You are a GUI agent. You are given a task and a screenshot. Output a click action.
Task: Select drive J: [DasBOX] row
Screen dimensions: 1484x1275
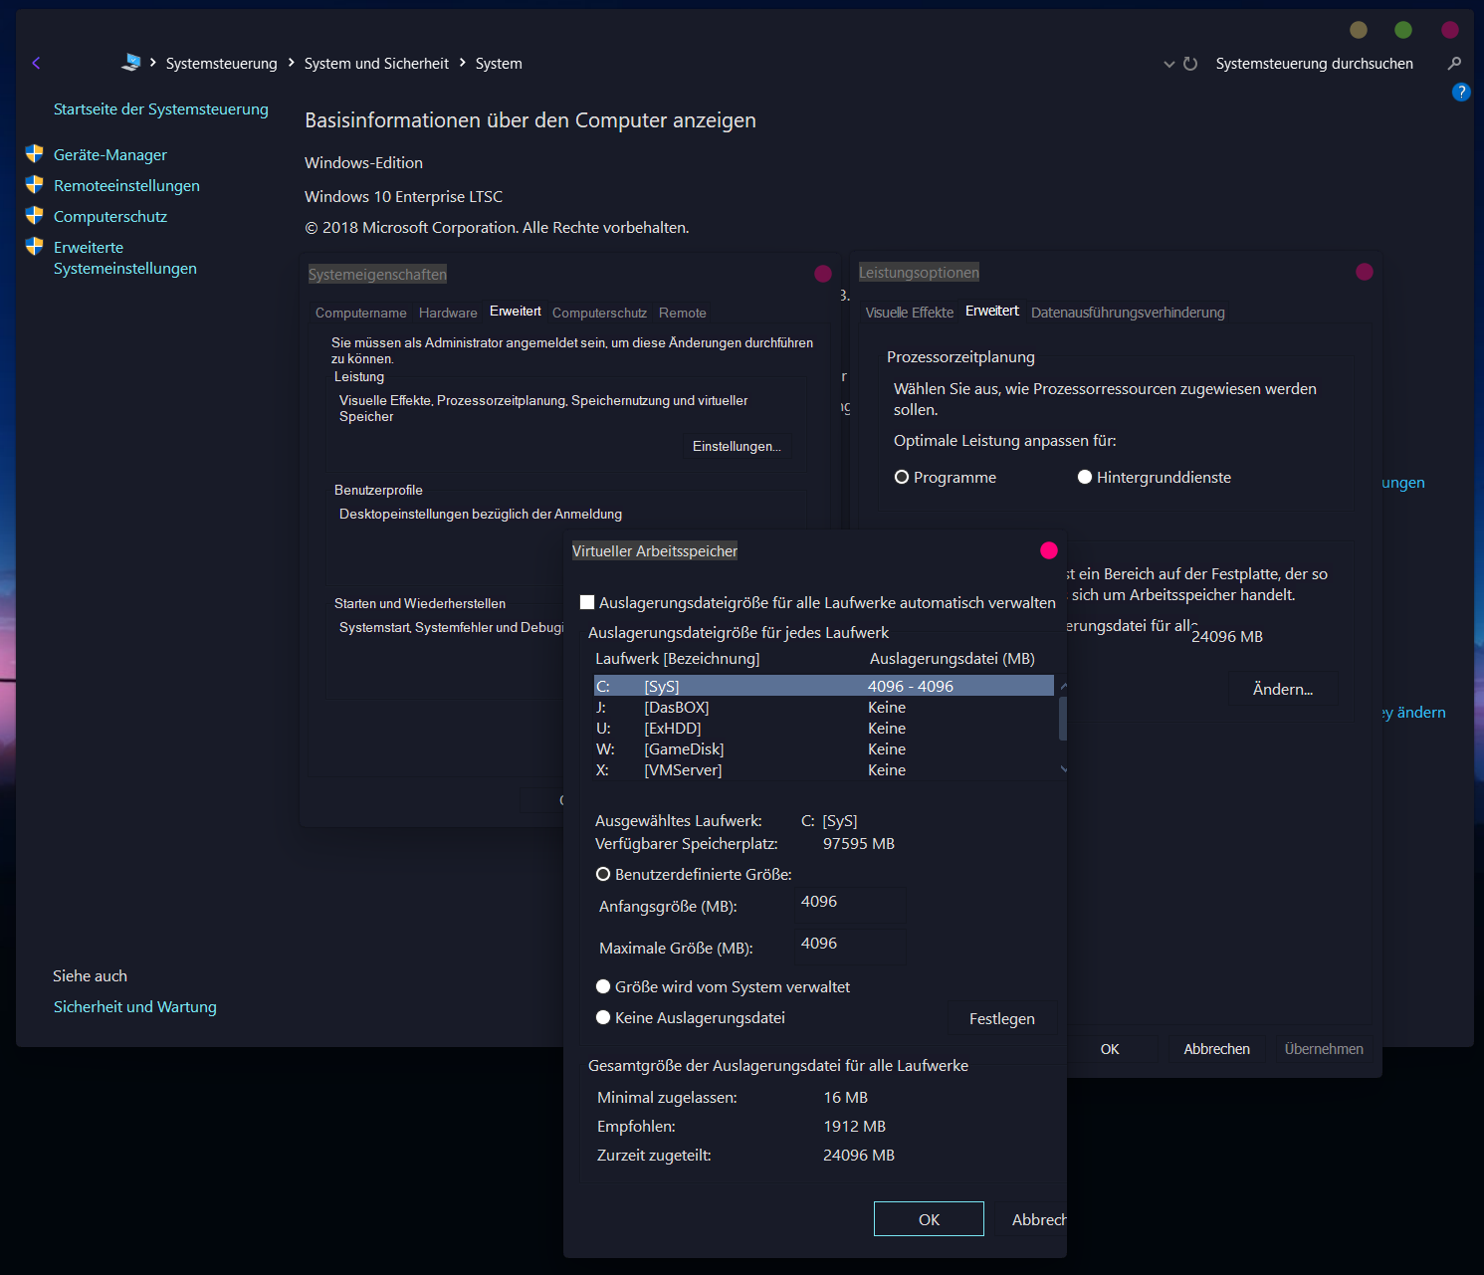click(823, 707)
